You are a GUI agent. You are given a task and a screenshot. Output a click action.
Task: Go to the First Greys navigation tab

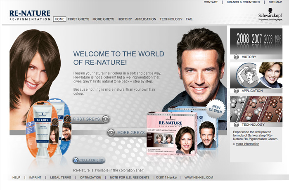78,19
